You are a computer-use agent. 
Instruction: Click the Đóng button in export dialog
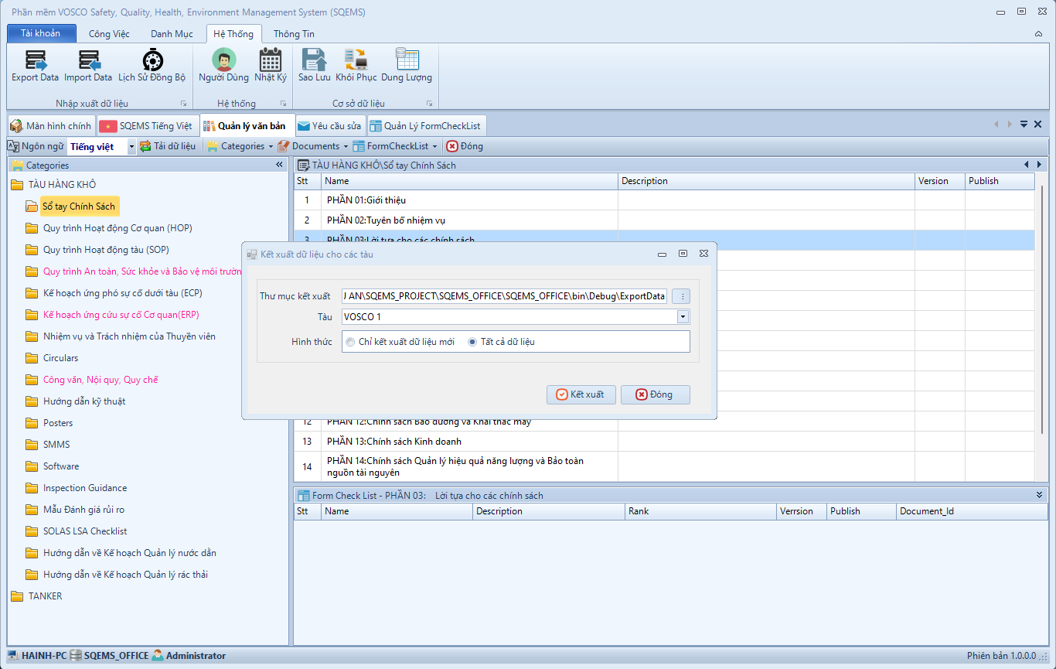coord(655,394)
